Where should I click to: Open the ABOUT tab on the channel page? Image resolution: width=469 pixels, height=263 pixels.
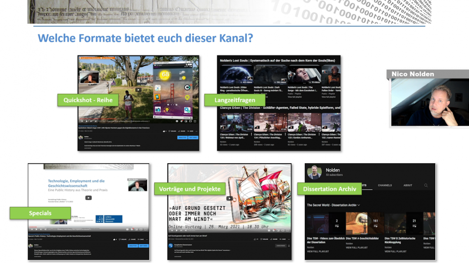coord(408,185)
